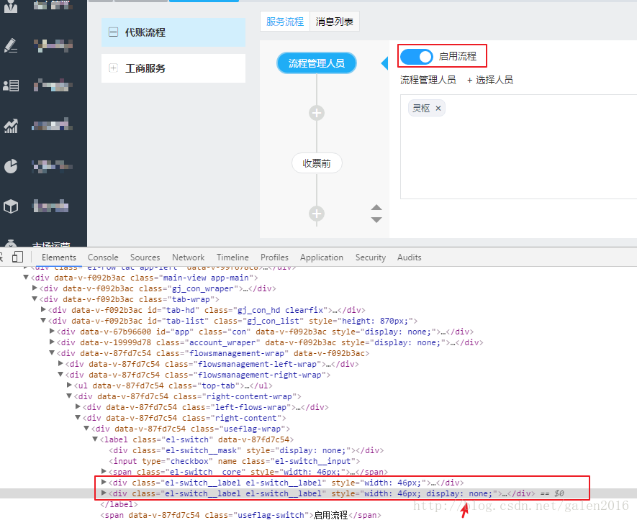Click the up arrow stepper beside the flow
This screenshot has width=637, height=520.
pyautogui.click(x=376, y=206)
